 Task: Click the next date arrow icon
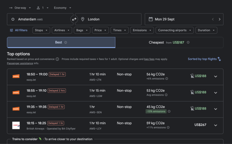(x=219, y=19)
